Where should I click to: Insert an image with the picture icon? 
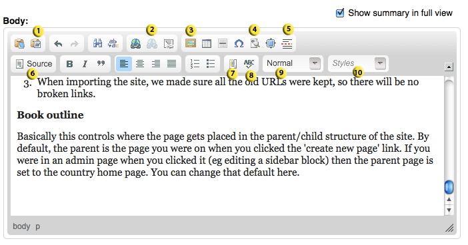(x=191, y=43)
